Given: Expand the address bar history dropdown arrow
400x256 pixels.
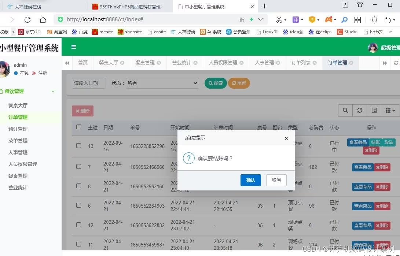Looking at the screenshot, I should coord(260,19).
